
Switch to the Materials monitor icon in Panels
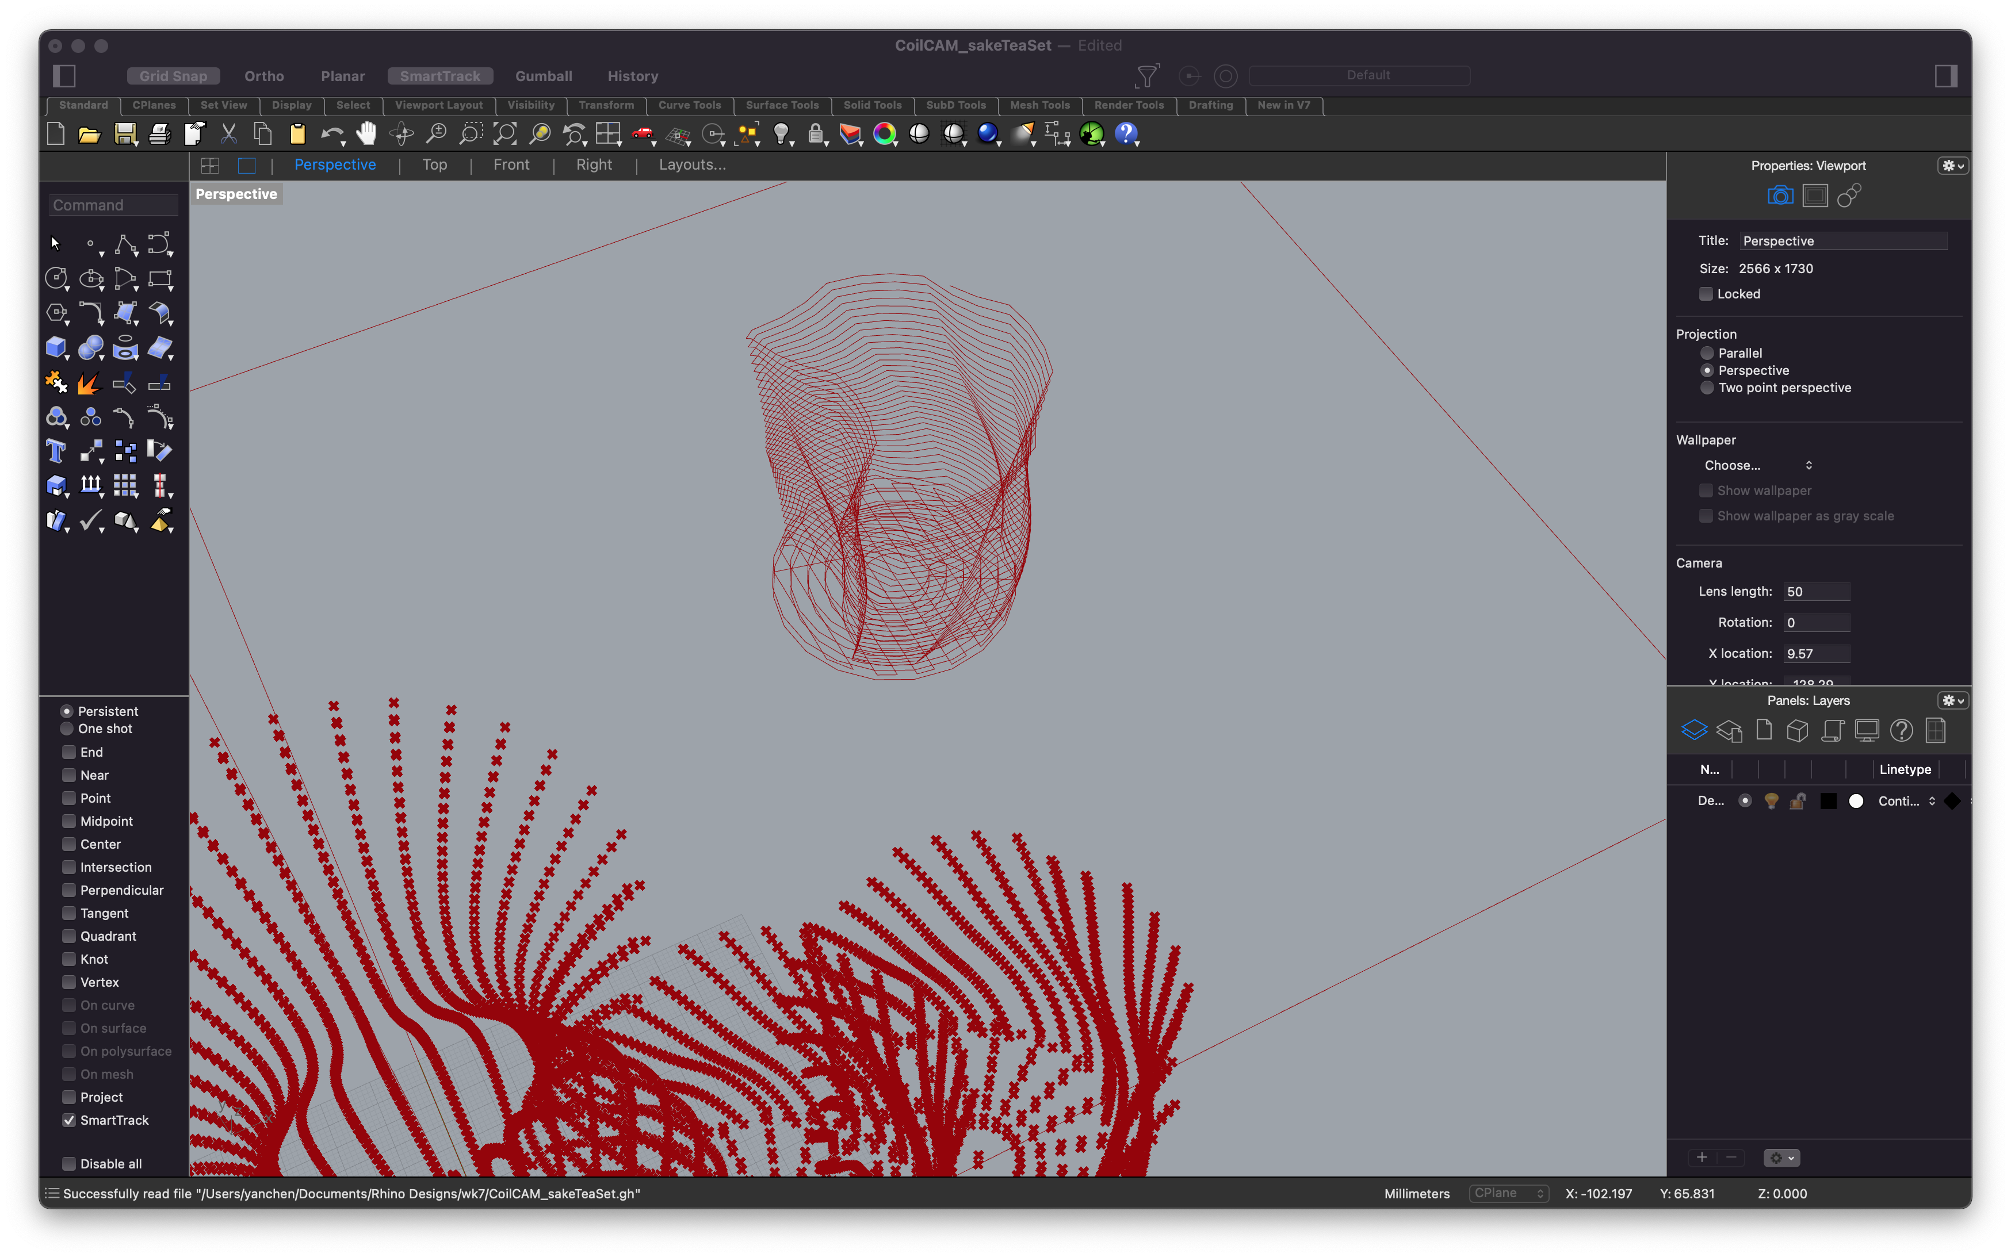click(x=1868, y=730)
